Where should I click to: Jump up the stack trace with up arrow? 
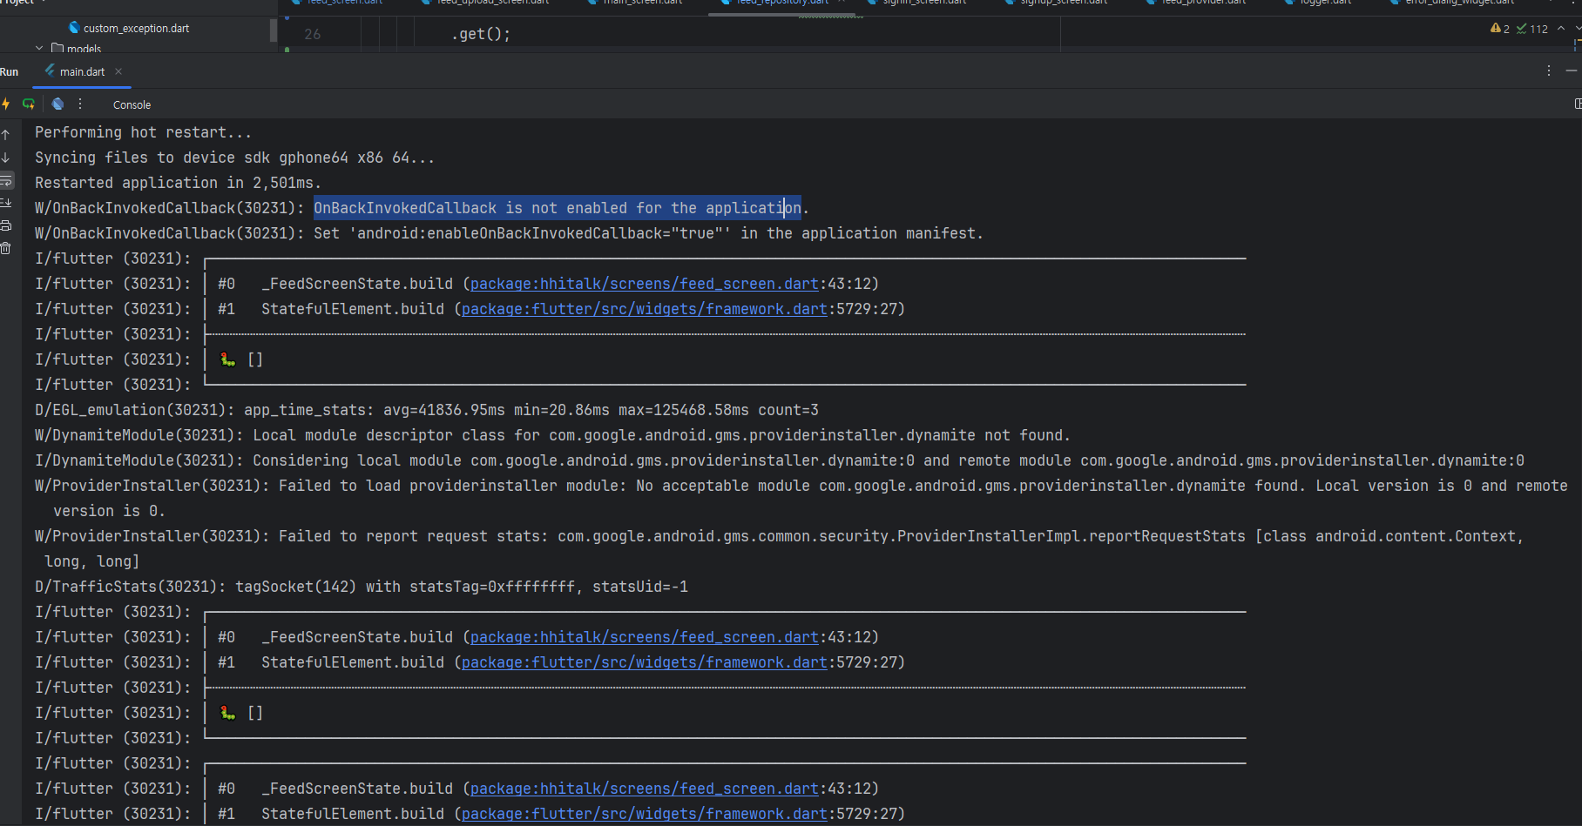coord(5,135)
